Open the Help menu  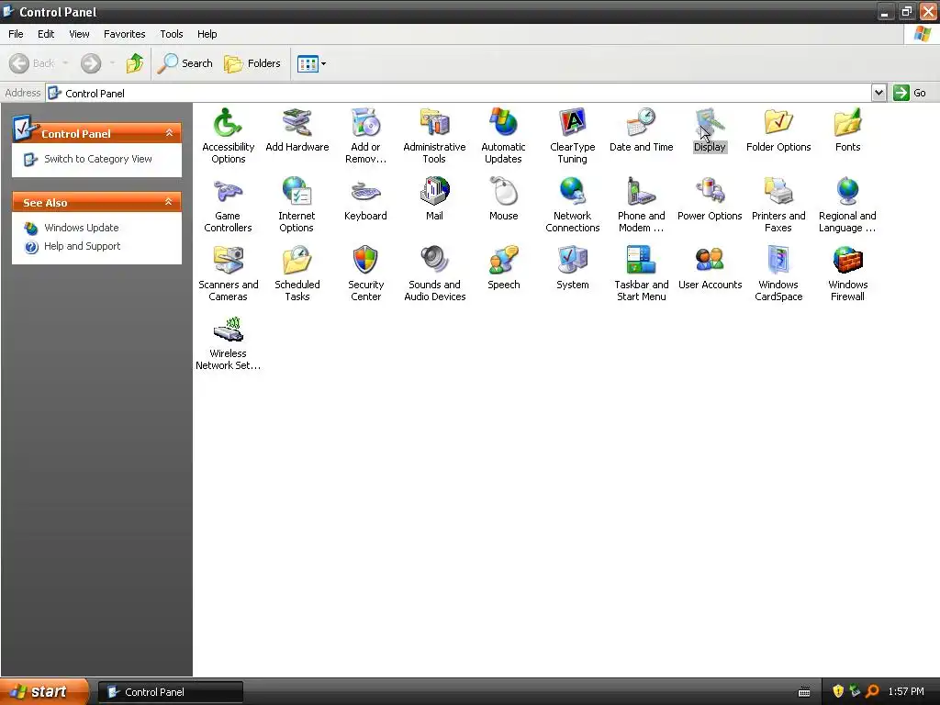[x=207, y=34]
